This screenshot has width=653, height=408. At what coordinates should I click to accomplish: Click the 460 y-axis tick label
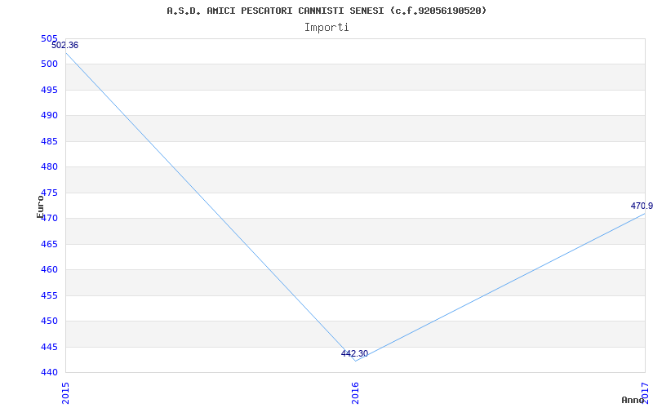pos(49,270)
